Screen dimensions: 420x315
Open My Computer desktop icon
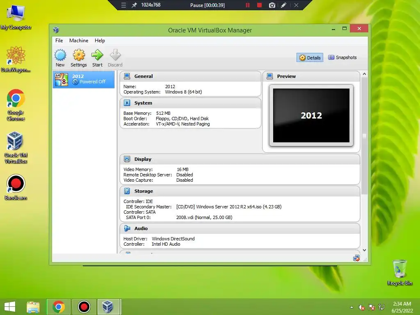[16, 17]
